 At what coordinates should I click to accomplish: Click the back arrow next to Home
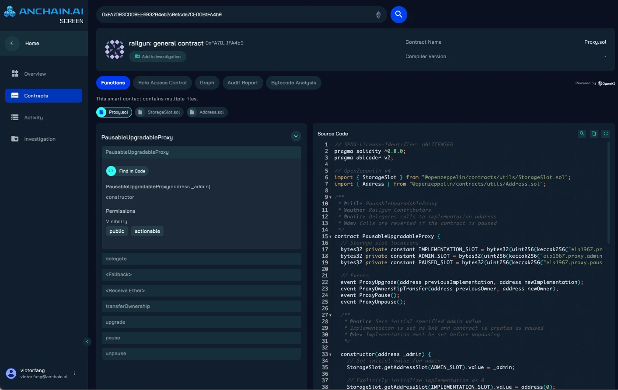[12, 43]
